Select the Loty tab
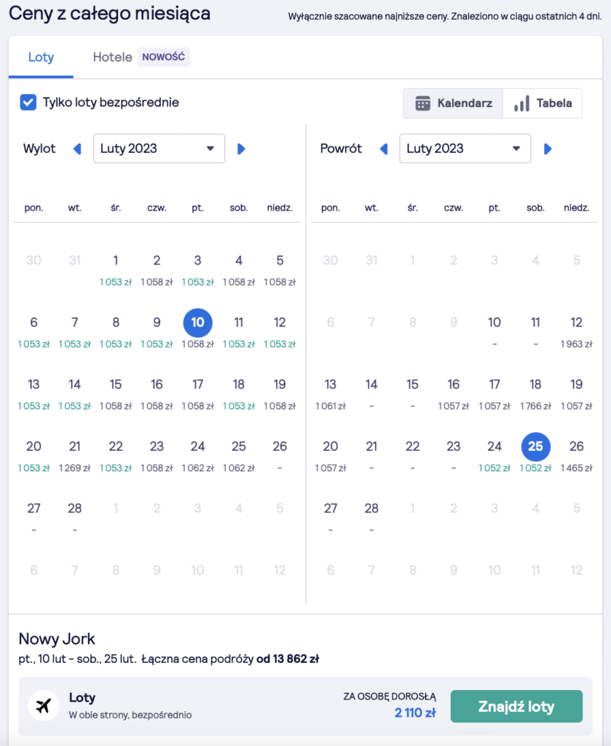Image resolution: width=611 pixels, height=746 pixels. tap(41, 57)
